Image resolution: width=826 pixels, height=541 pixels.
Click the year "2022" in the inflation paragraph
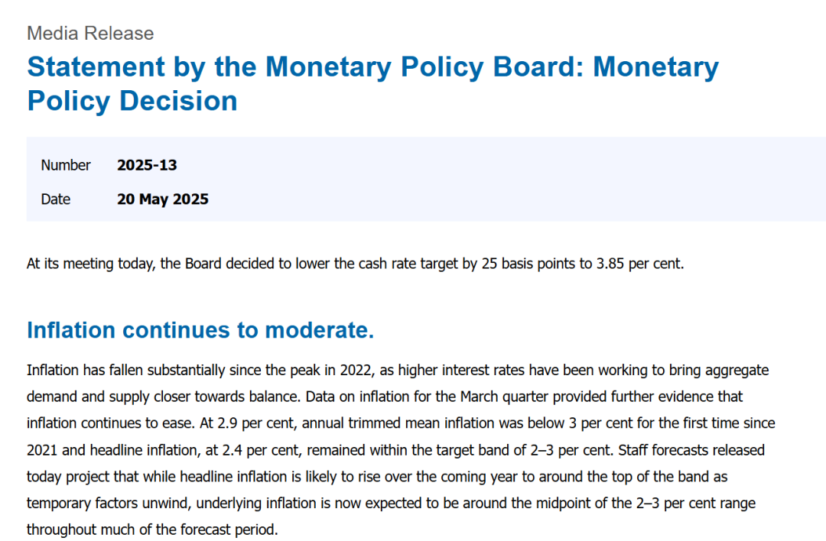coord(359,371)
